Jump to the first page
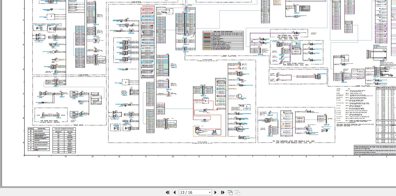 (167, 192)
